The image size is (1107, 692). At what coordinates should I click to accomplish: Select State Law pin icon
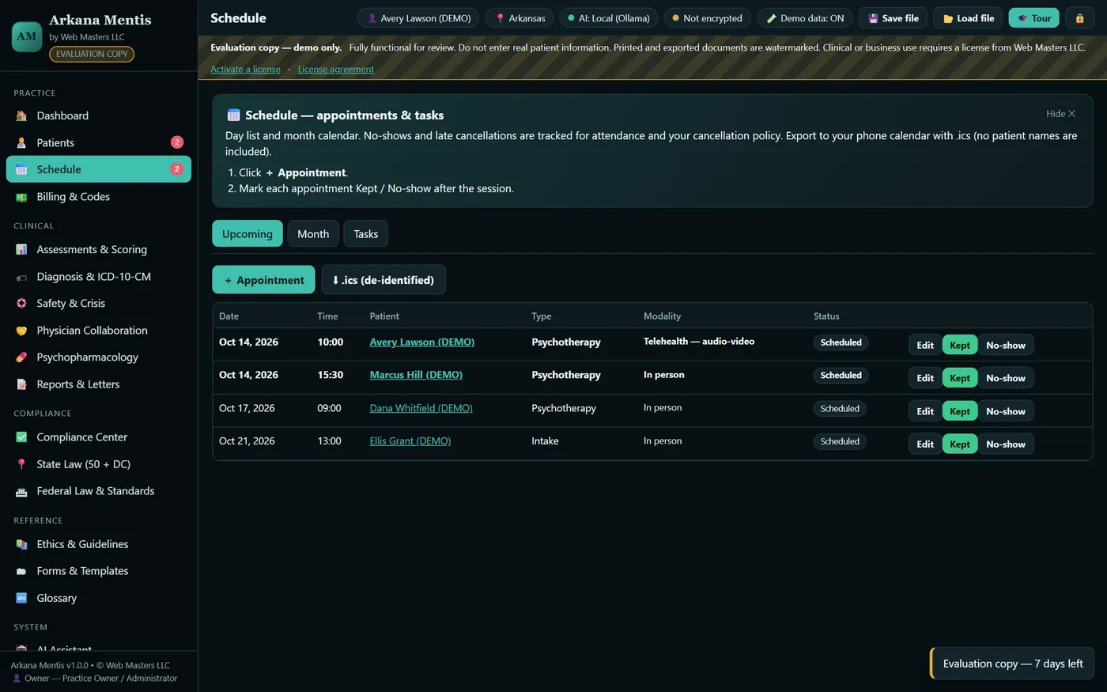[21, 464]
